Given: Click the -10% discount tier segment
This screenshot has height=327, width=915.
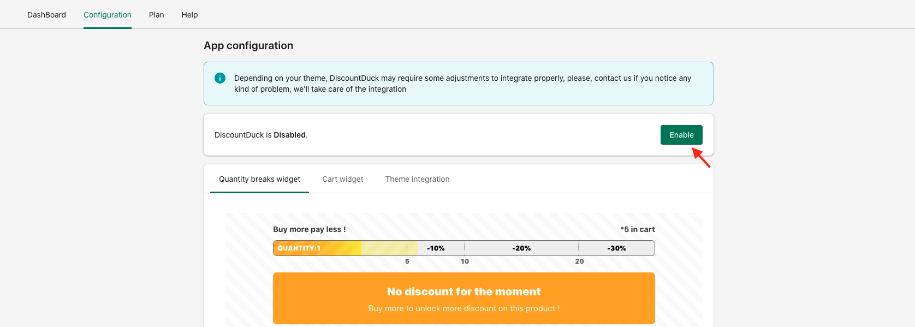Looking at the screenshot, I should 436,248.
